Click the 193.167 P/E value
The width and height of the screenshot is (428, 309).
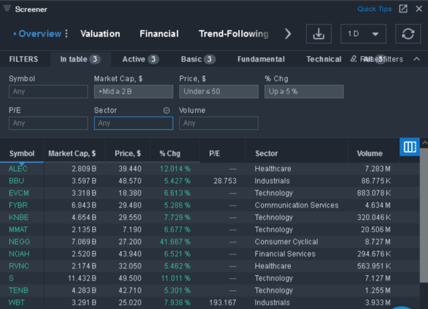click(223, 303)
